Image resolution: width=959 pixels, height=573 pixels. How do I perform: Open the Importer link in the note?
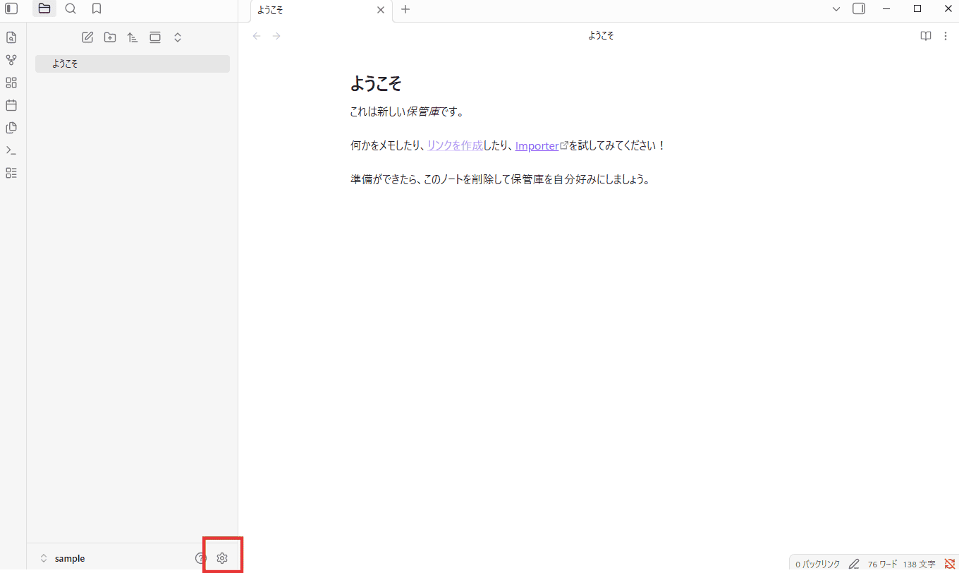tap(538, 145)
